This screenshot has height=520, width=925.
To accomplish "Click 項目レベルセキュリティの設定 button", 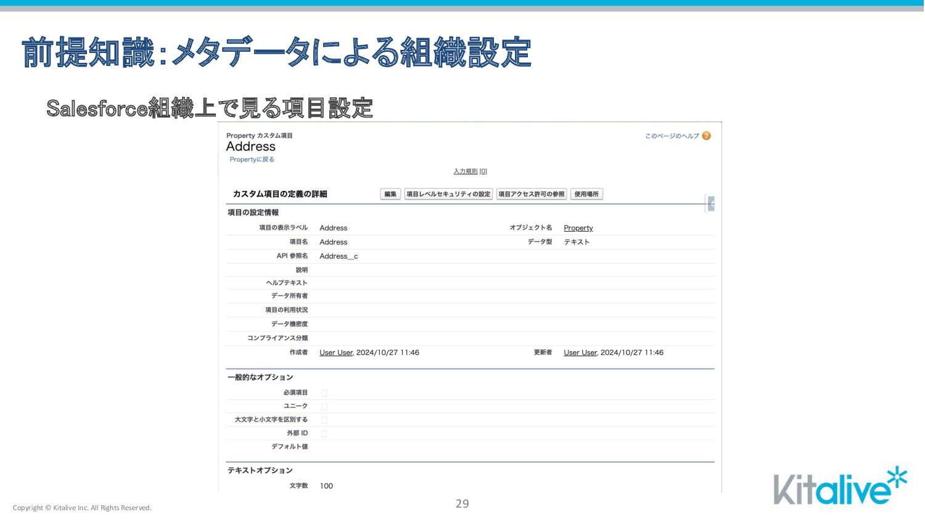I will pyautogui.click(x=448, y=194).
